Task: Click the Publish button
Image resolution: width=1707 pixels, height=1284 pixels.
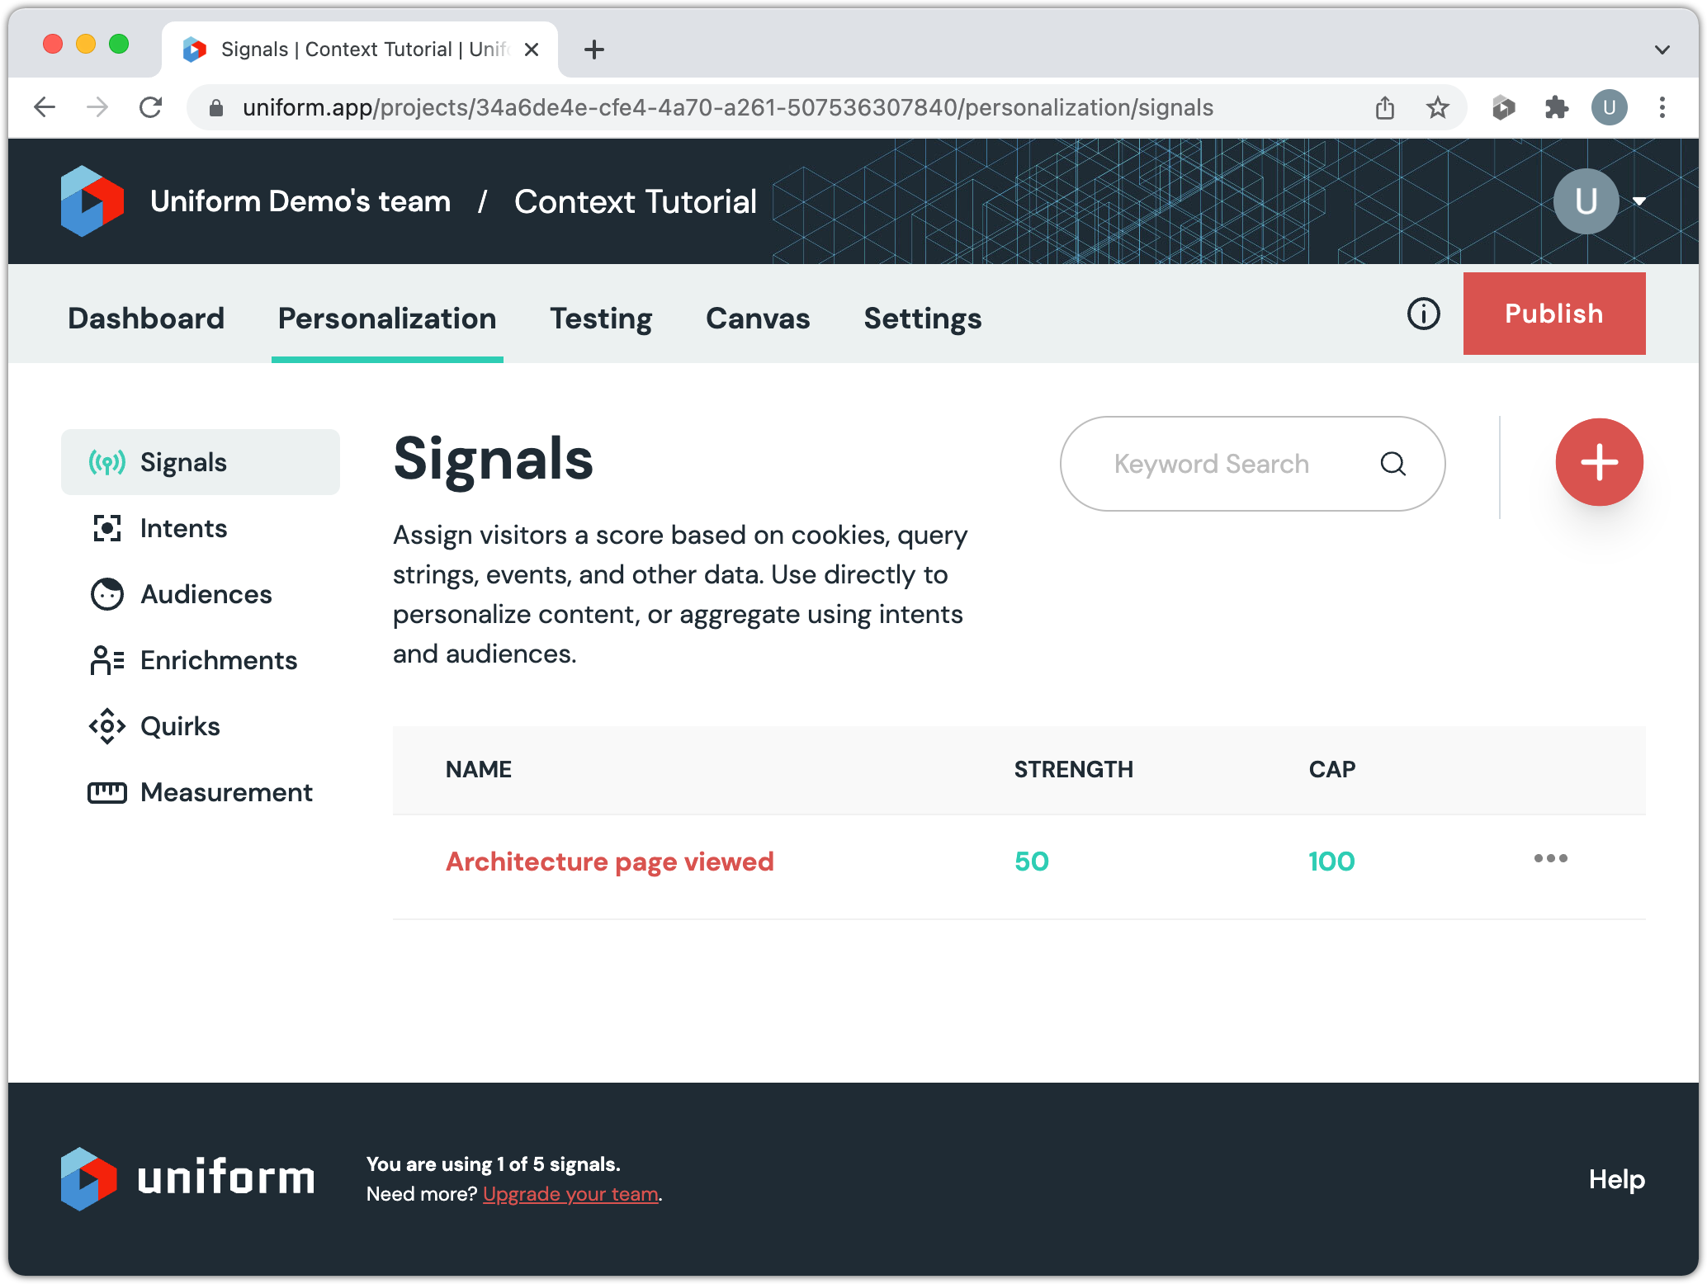Action: coord(1553,314)
